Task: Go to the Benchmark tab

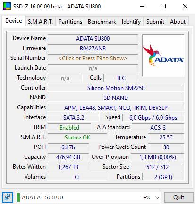Action: 102,22
